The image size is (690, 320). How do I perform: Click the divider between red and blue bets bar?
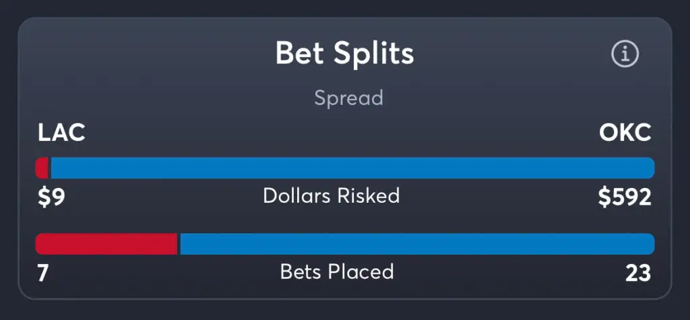click(x=179, y=244)
